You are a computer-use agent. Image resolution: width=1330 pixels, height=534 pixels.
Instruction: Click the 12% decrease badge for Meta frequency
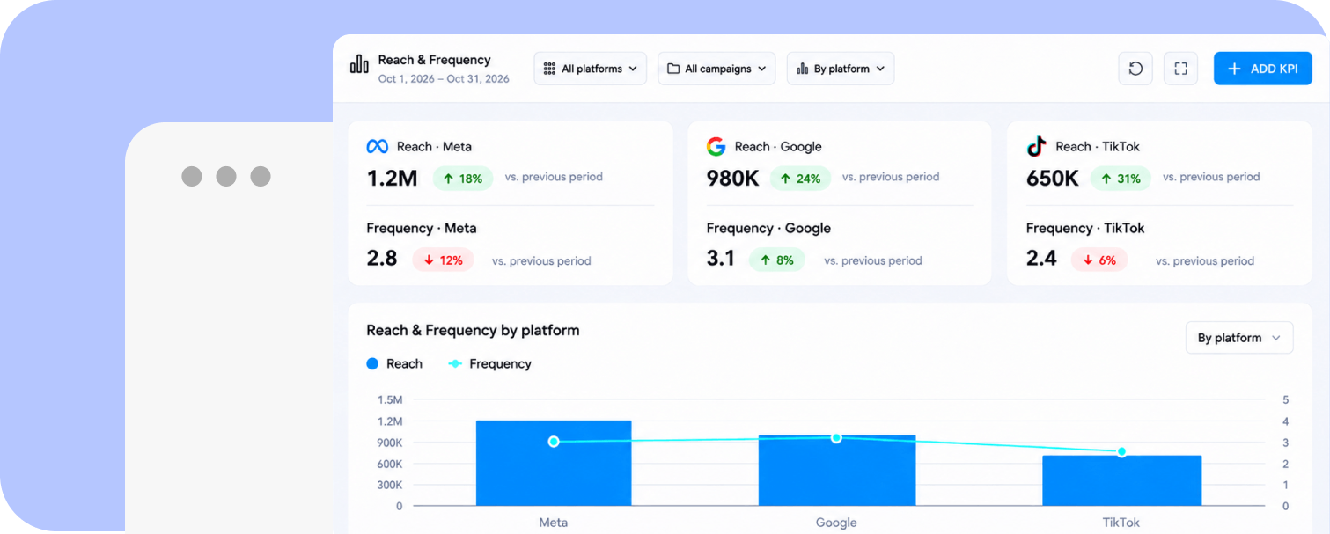(443, 260)
